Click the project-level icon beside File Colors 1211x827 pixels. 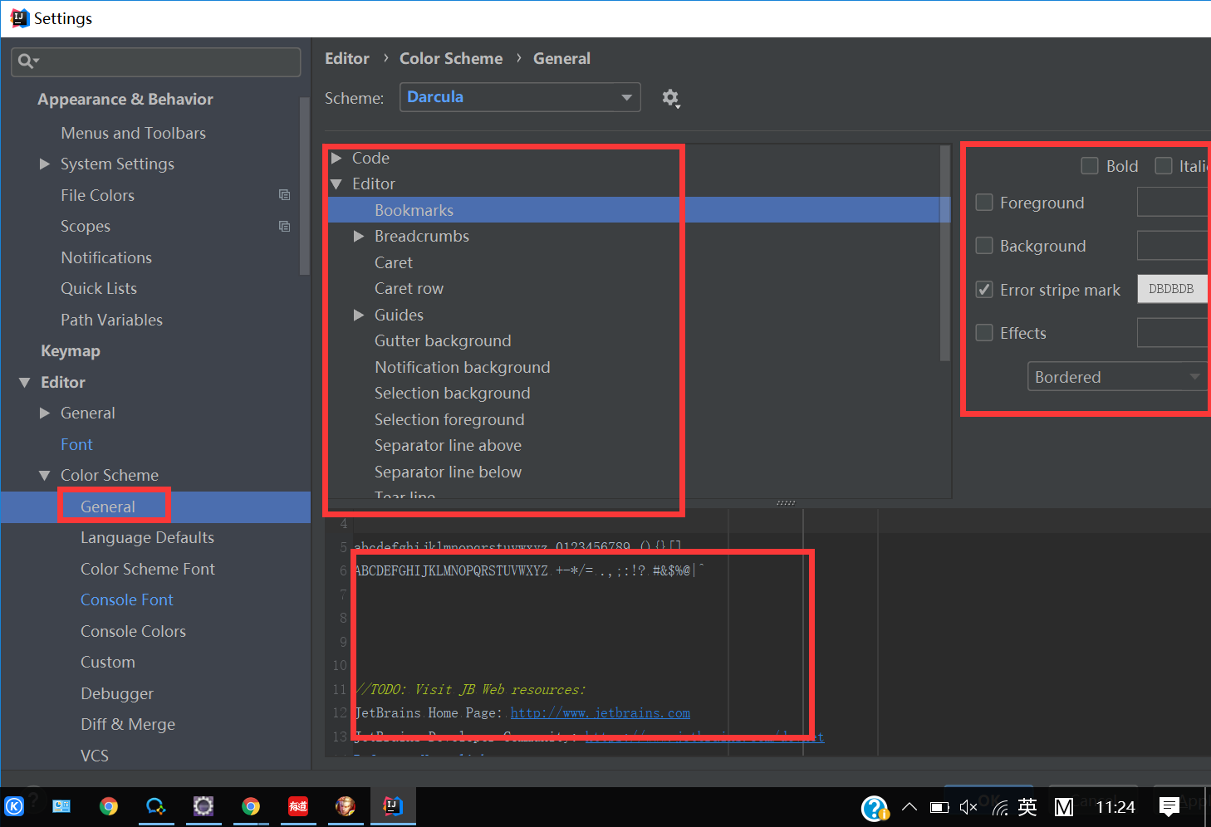pos(284,195)
